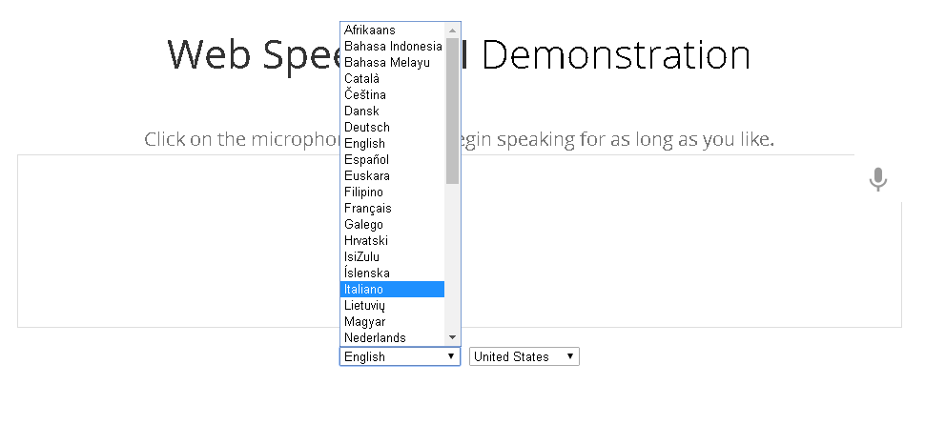Screen dimensions: 925x425
Task: Select English in the open list
Action: coord(392,143)
